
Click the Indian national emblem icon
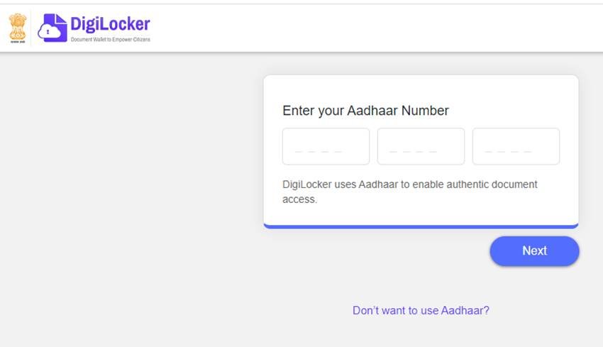tap(18, 28)
